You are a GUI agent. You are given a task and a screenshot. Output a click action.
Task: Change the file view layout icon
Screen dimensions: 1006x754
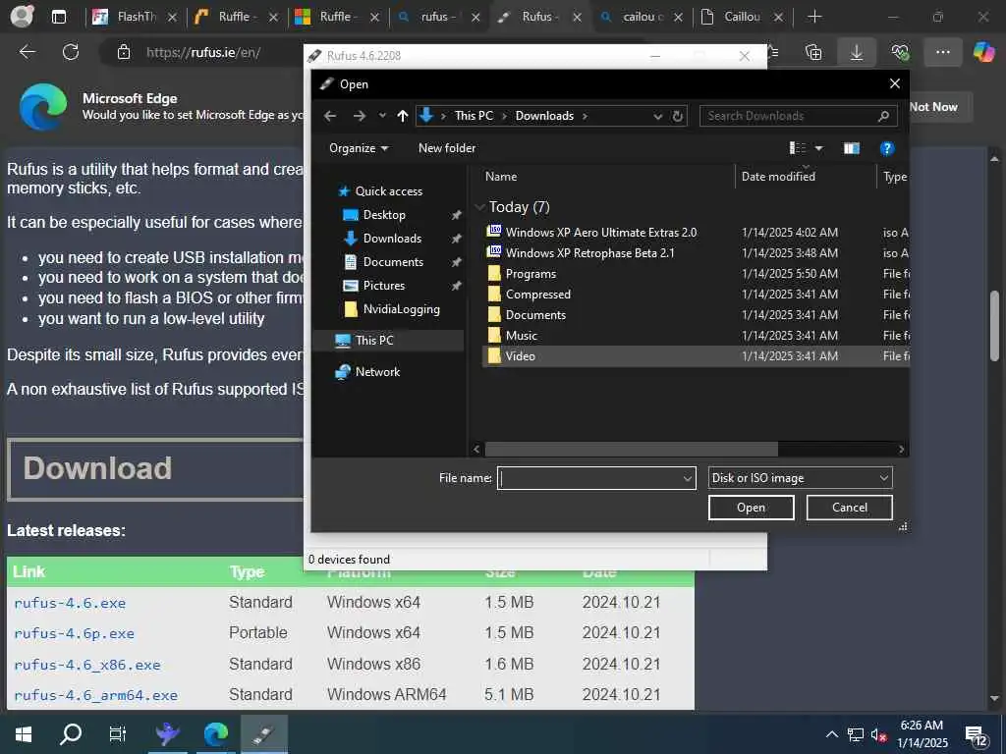pos(798,148)
